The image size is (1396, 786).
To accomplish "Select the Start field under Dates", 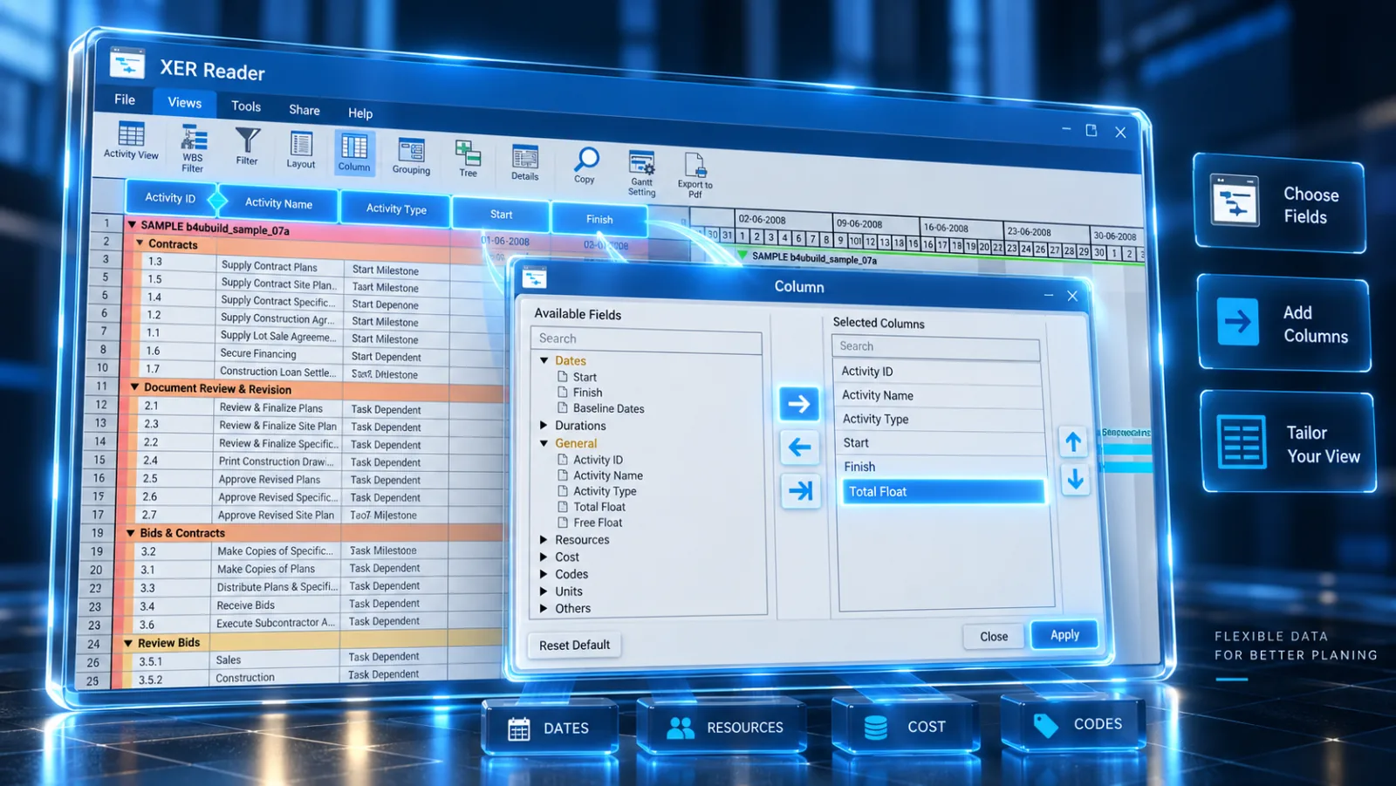I will [x=585, y=377].
